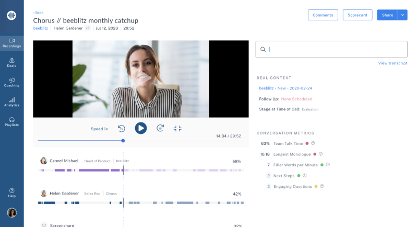Click Carmel Michael's purple talk timeline
The height and width of the screenshot is (227, 417).
click(x=141, y=170)
